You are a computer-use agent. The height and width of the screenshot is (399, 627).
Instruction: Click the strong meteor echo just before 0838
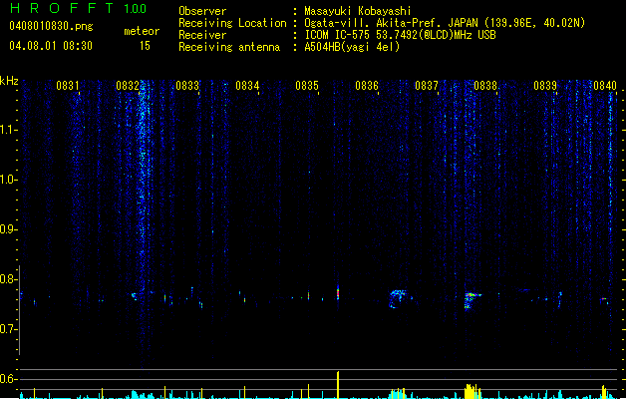coord(472,300)
